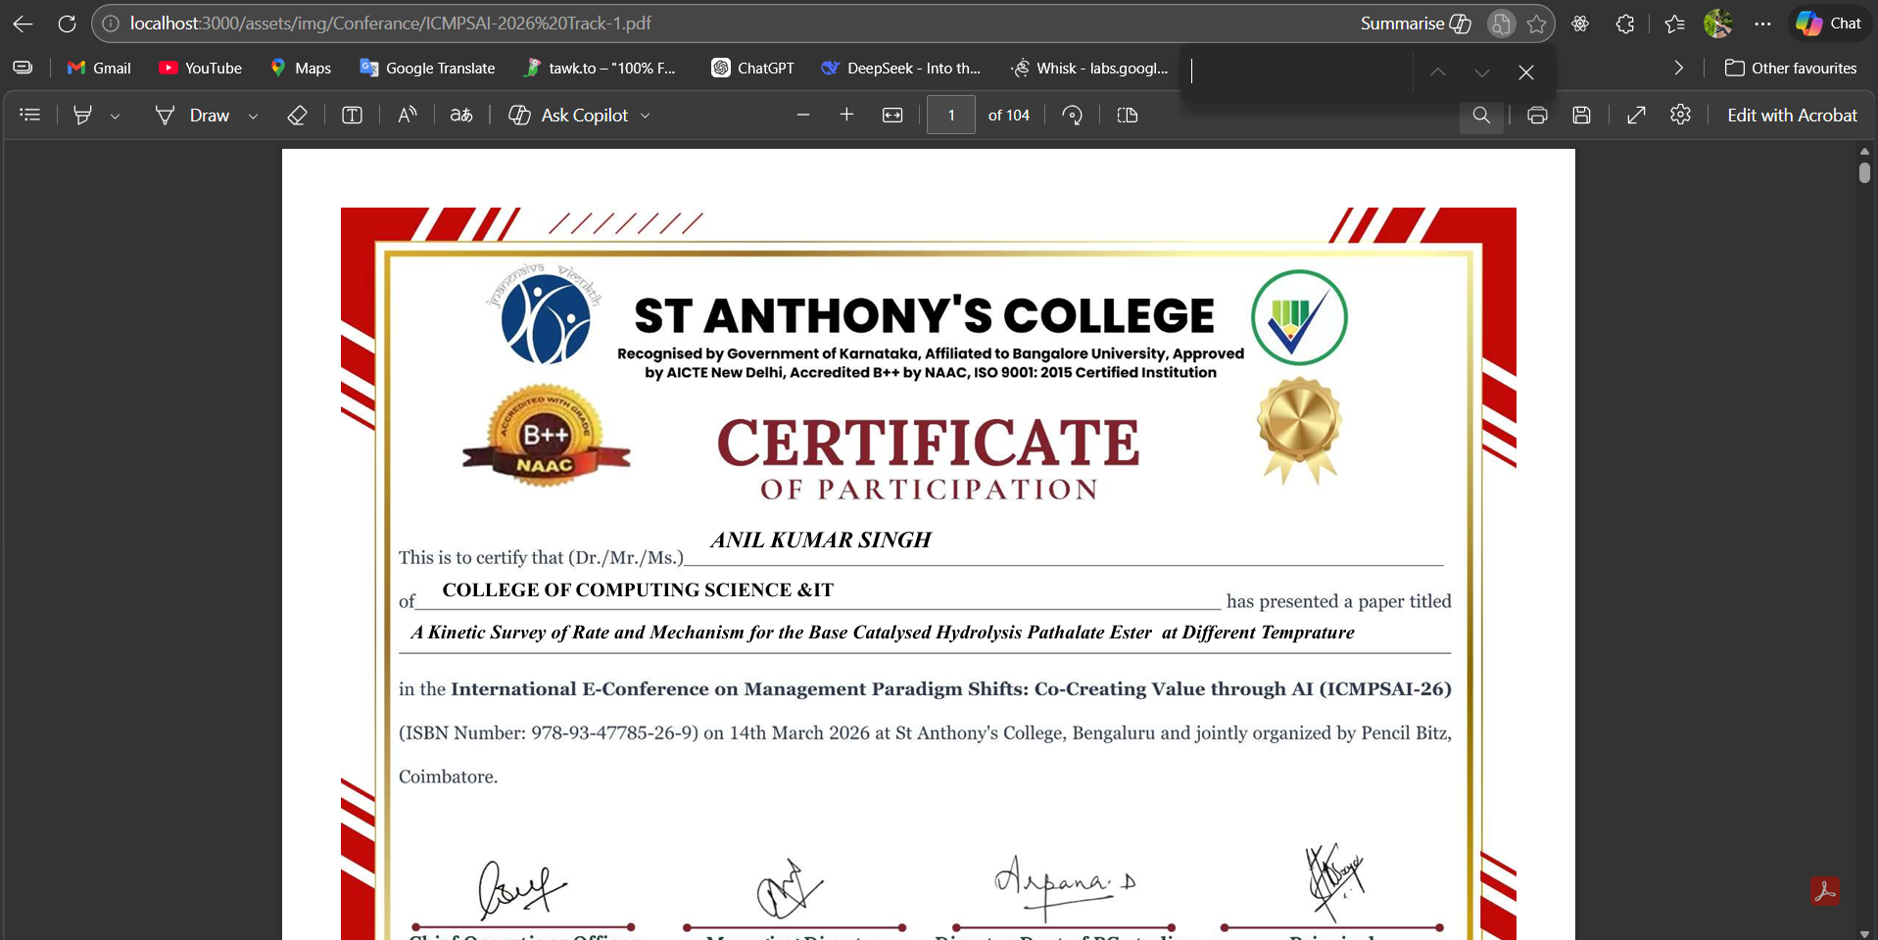1878x940 pixels.
Task: Print the PDF using printer icon
Action: pyautogui.click(x=1537, y=116)
